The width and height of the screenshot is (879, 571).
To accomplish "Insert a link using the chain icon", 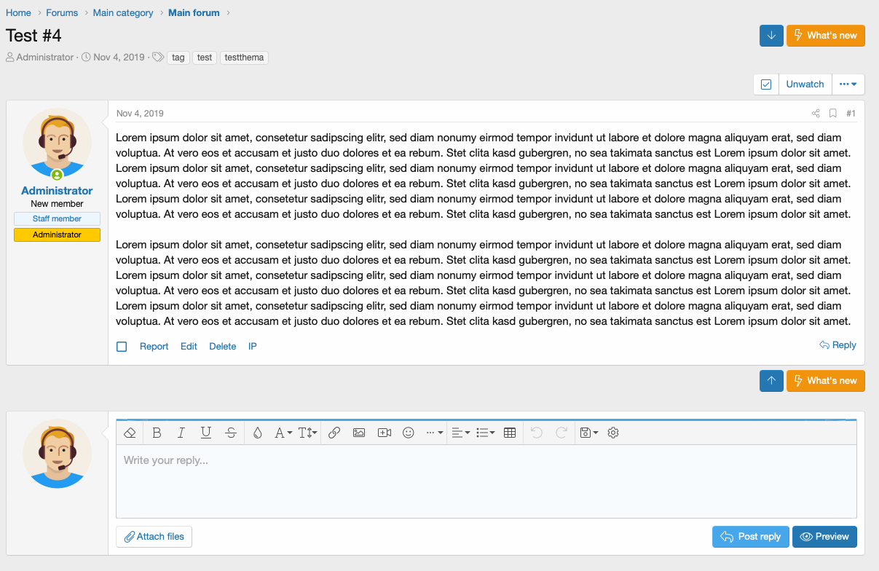I will click(x=334, y=433).
